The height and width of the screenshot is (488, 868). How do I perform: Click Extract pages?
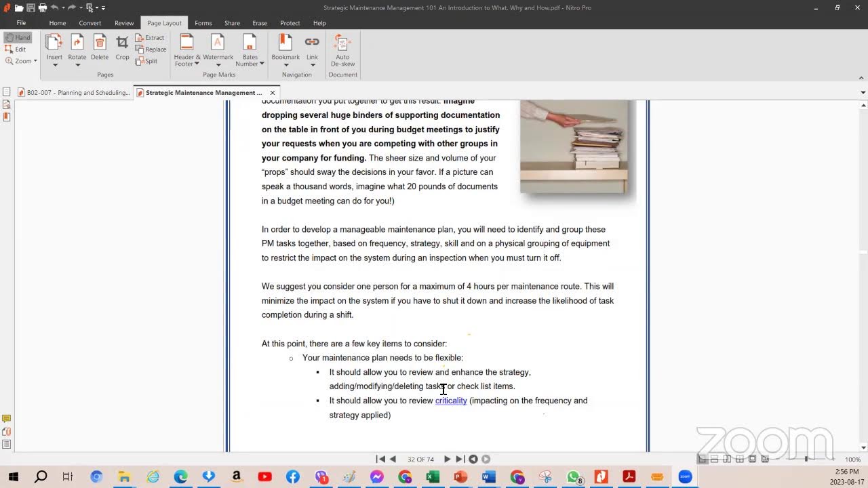(150, 38)
